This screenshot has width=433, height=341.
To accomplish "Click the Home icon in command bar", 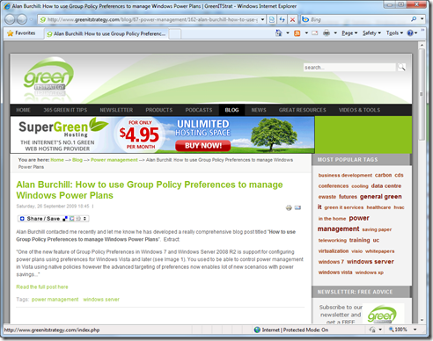I will pos(278,33).
